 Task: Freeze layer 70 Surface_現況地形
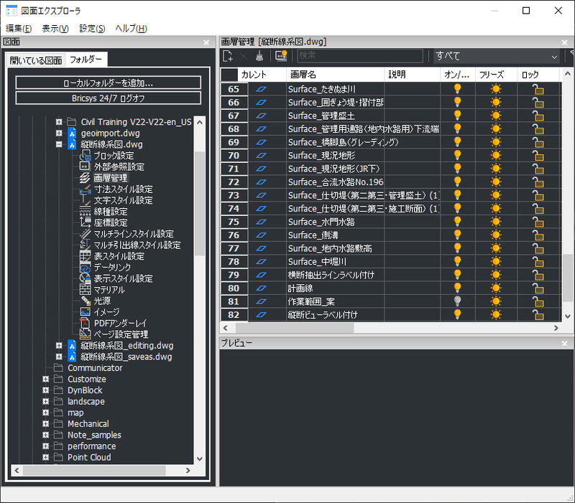496,155
